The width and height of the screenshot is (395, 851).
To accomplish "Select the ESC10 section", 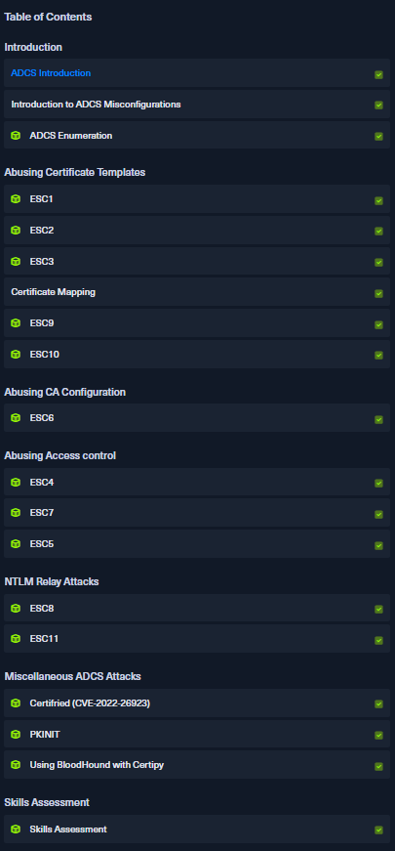I will pyautogui.click(x=197, y=355).
